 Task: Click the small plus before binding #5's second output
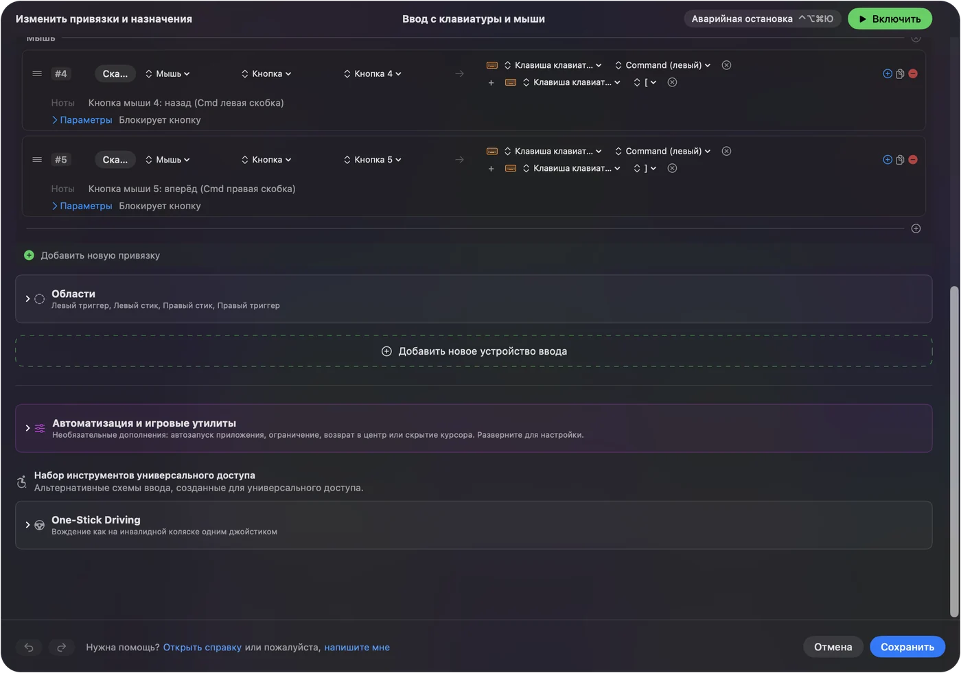pos(491,169)
